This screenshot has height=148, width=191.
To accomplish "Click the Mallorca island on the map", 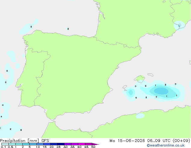I will coord(140,78).
